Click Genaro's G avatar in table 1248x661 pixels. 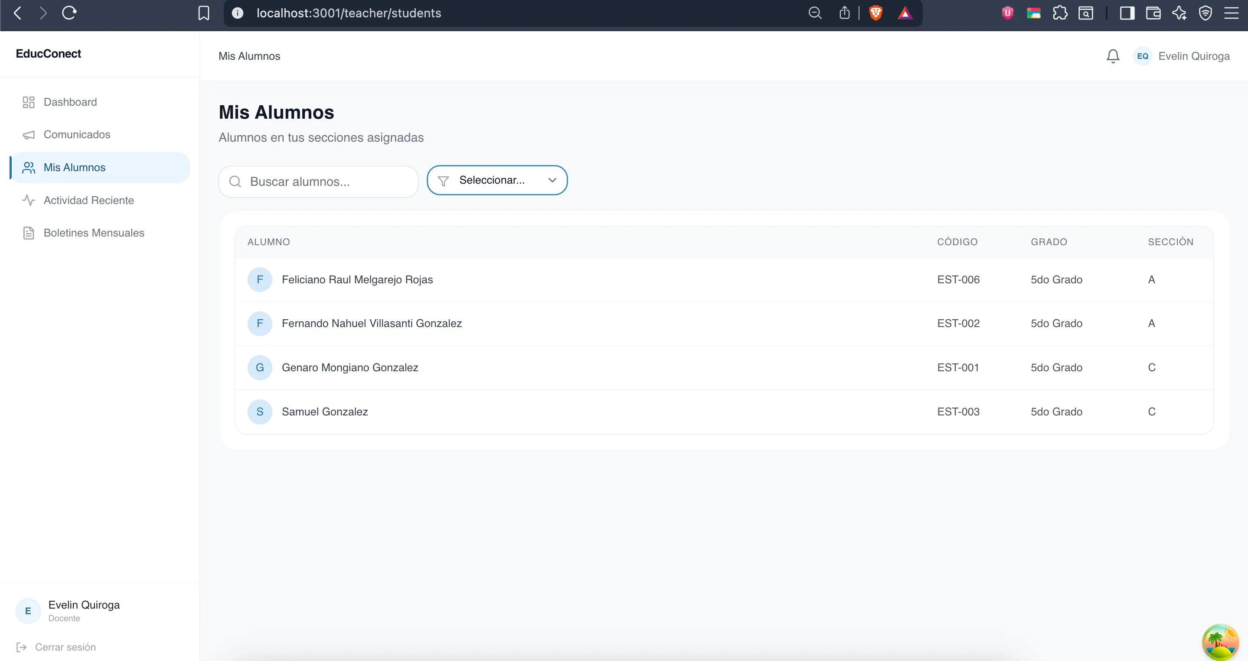[260, 368]
